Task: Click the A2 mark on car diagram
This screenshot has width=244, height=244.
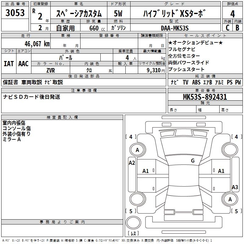Action: point(132,163)
